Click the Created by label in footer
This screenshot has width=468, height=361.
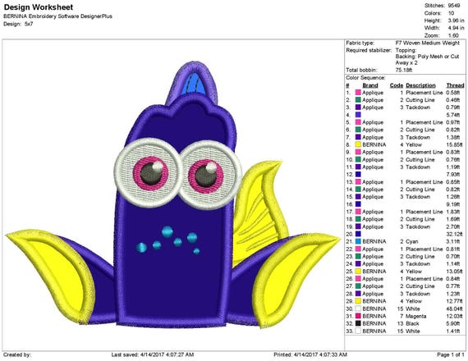pyautogui.click(x=17, y=354)
